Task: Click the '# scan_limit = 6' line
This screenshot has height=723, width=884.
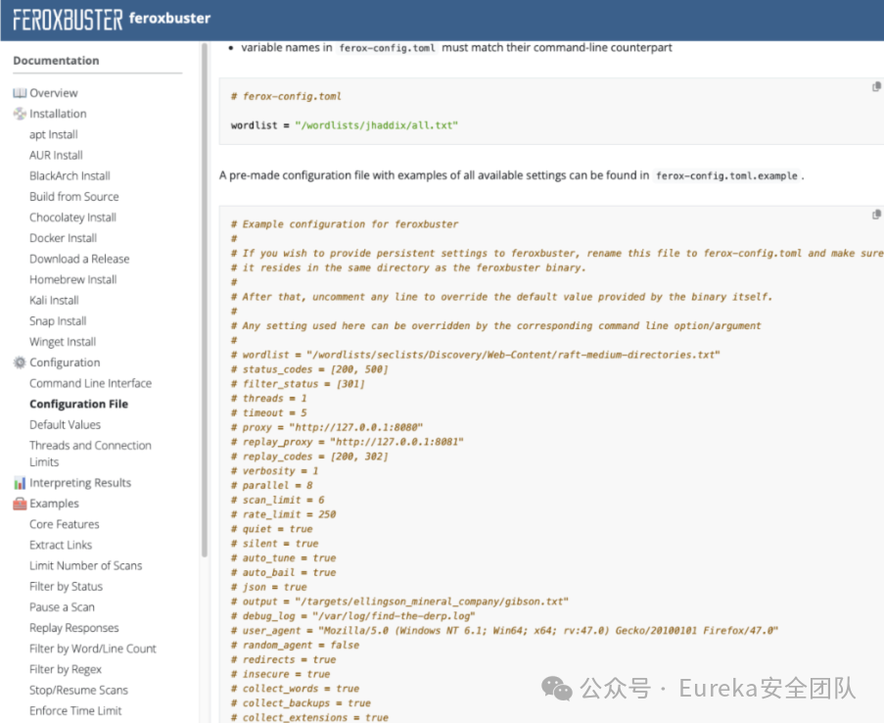Action: tap(278, 500)
